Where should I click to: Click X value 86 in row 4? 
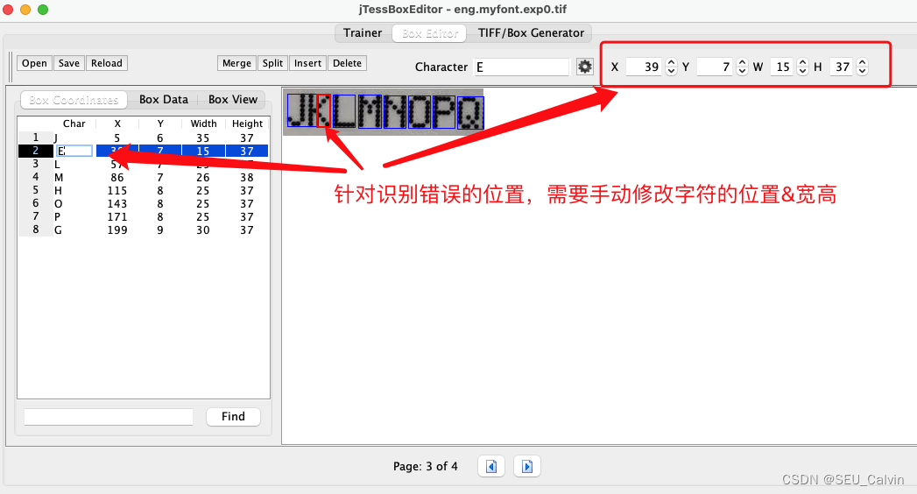pyautogui.click(x=117, y=177)
